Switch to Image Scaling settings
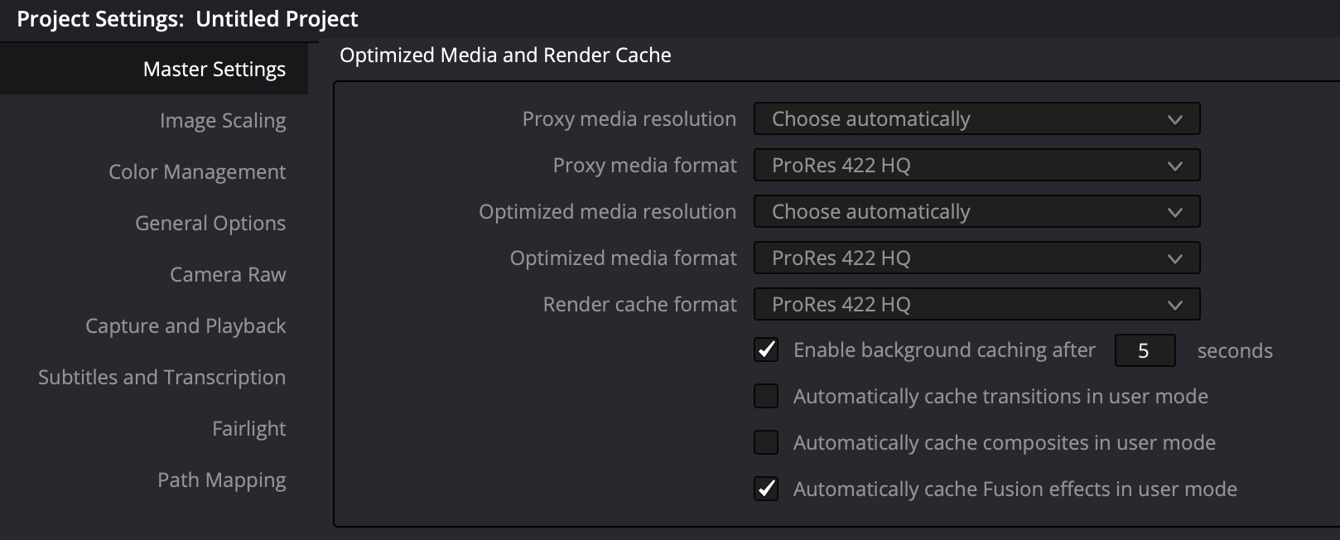The height and width of the screenshot is (540, 1340). point(222,120)
